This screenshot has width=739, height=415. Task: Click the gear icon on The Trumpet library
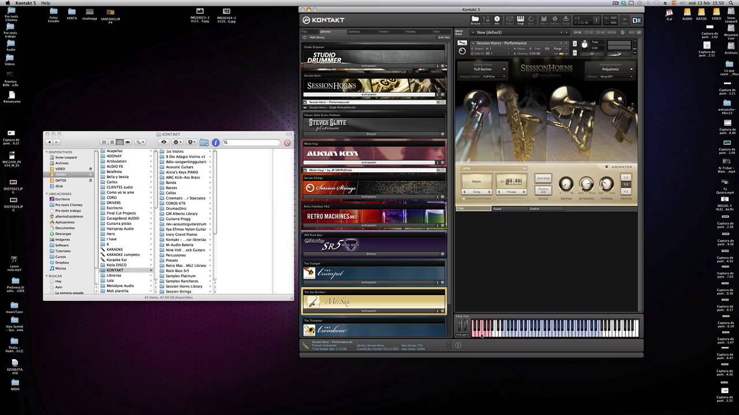(x=443, y=282)
